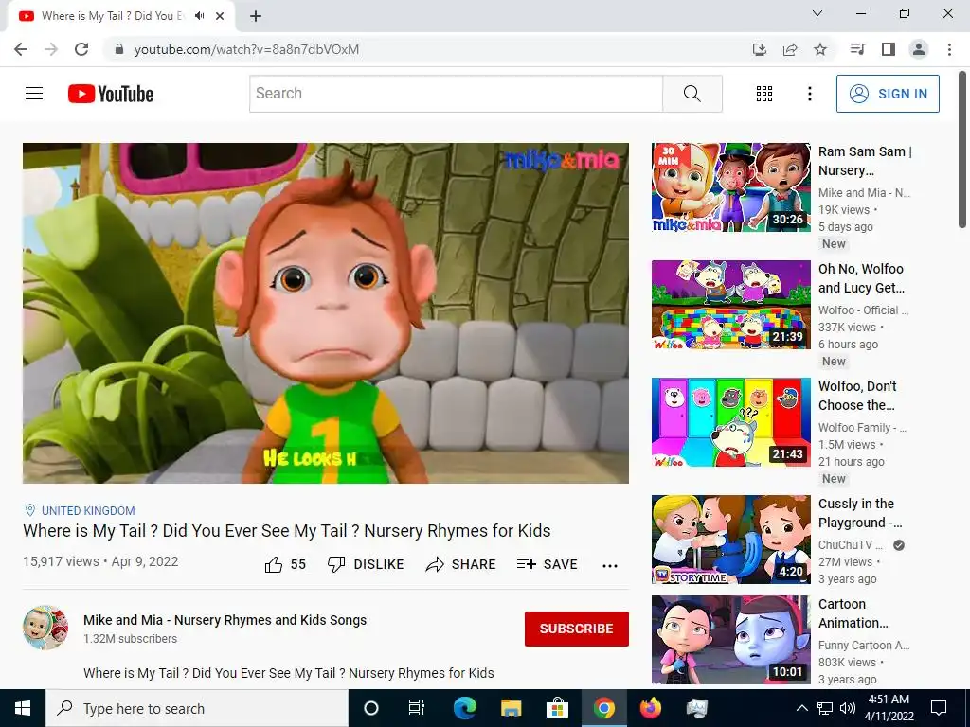Open the YouTube apps grid
Screen dimensions: 970x727
coord(764,94)
